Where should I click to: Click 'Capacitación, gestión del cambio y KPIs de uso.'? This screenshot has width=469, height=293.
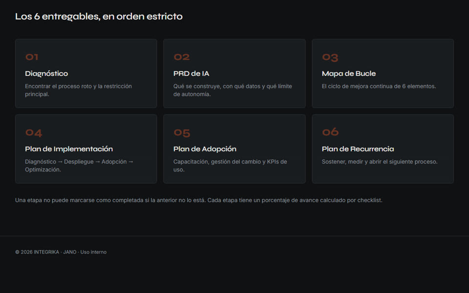230,166
